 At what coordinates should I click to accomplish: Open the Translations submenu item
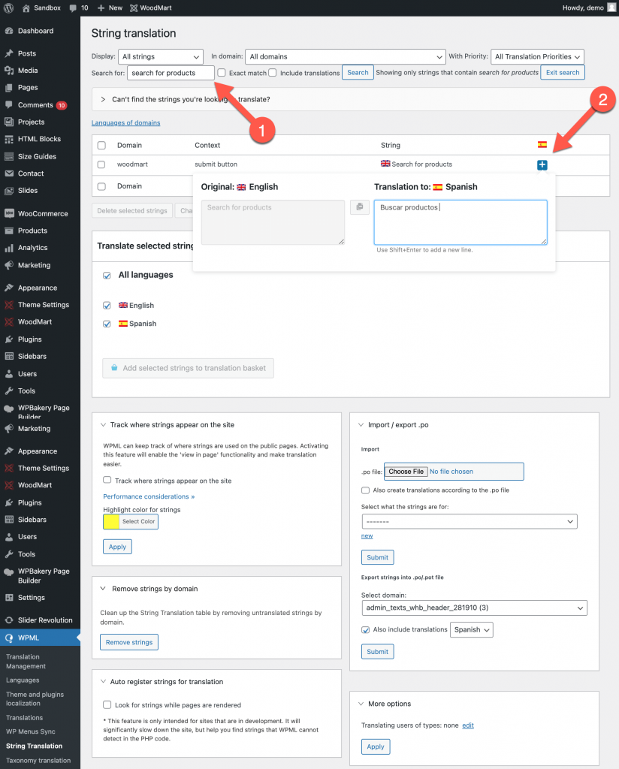[x=25, y=718]
